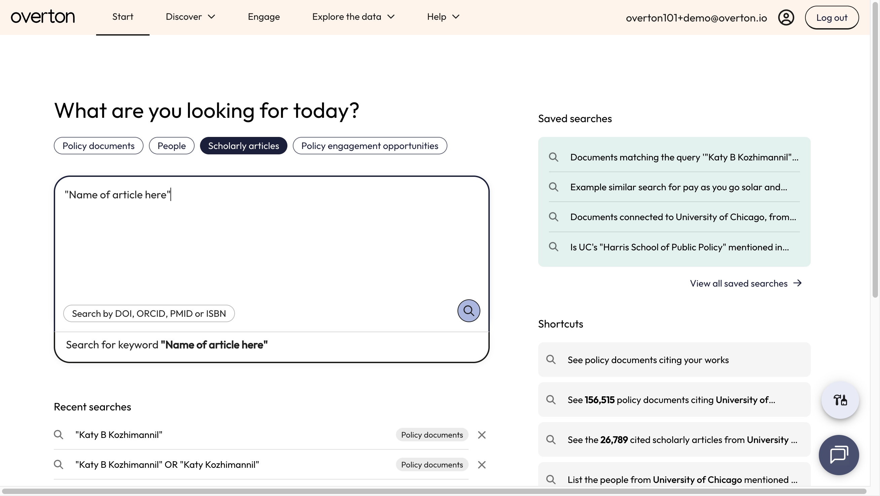Select the Scholarly articles search type
The image size is (880, 496).
tap(244, 146)
